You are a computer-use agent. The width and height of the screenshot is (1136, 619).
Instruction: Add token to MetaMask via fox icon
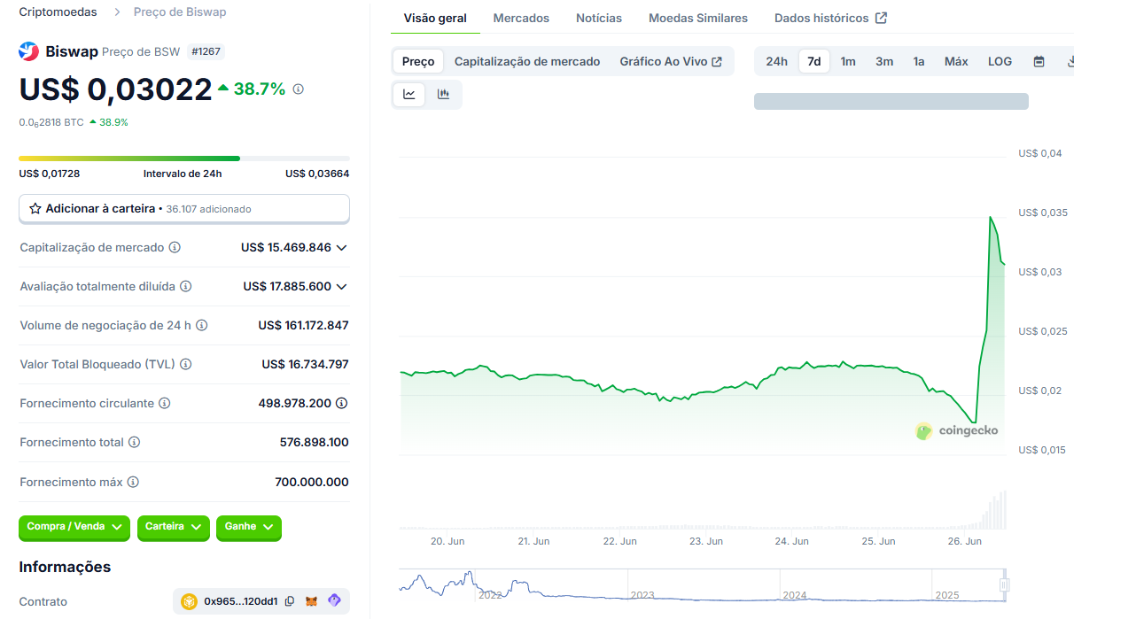(311, 601)
